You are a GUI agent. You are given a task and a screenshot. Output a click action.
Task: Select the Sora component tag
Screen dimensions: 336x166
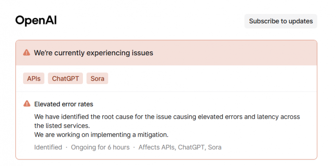[97, 78]
